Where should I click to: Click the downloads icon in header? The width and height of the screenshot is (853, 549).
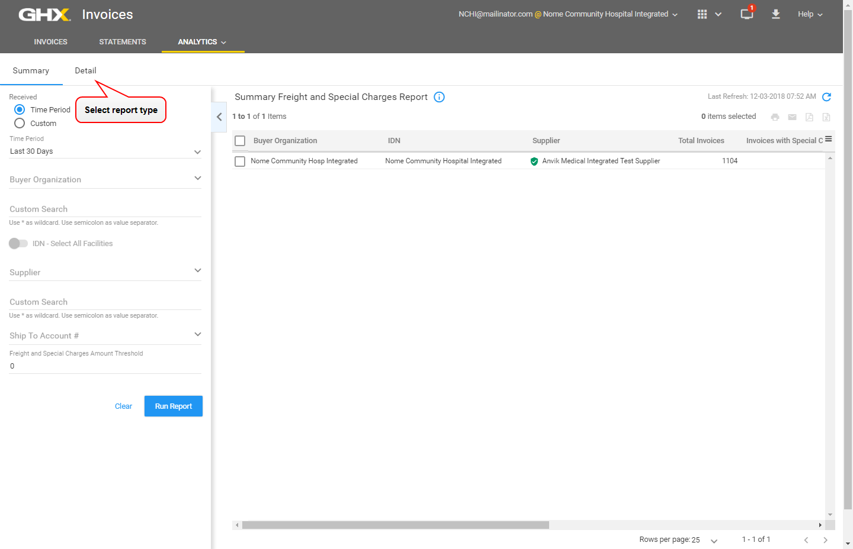coord(775,14)
